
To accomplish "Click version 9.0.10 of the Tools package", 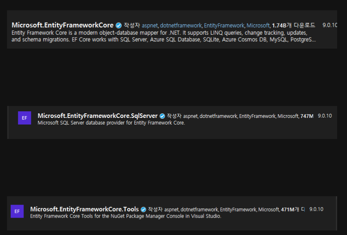I will pos(316,209).
